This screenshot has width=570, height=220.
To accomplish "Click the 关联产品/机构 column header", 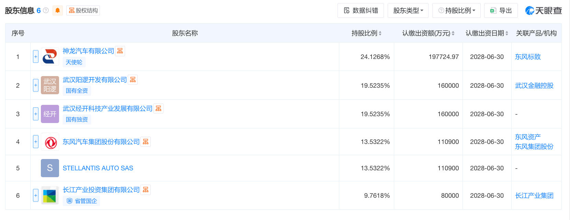I will (x=536, y=33).
